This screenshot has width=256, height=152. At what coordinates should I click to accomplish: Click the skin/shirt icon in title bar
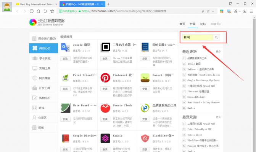pos(230,3)
